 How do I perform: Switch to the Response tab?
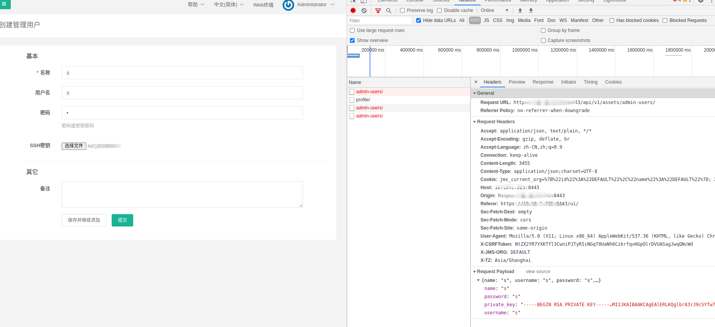coord(543,82)
